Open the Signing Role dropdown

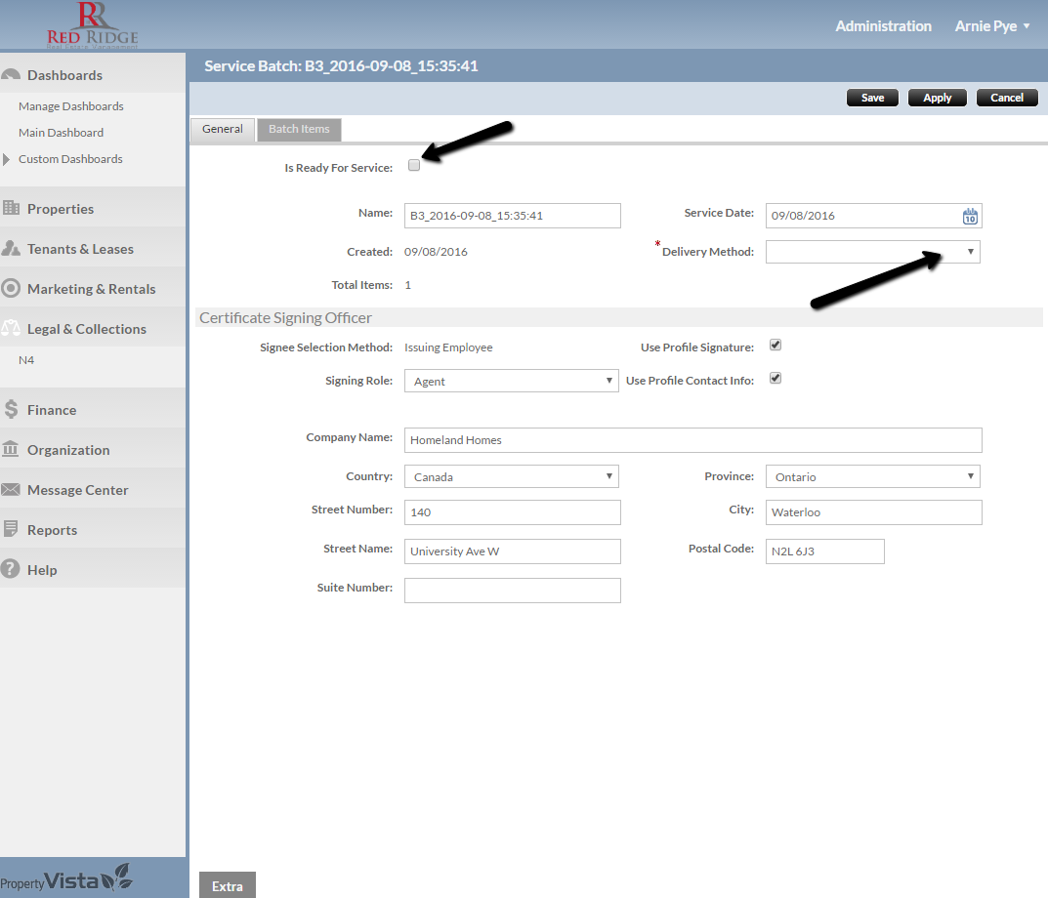[511, 381]
